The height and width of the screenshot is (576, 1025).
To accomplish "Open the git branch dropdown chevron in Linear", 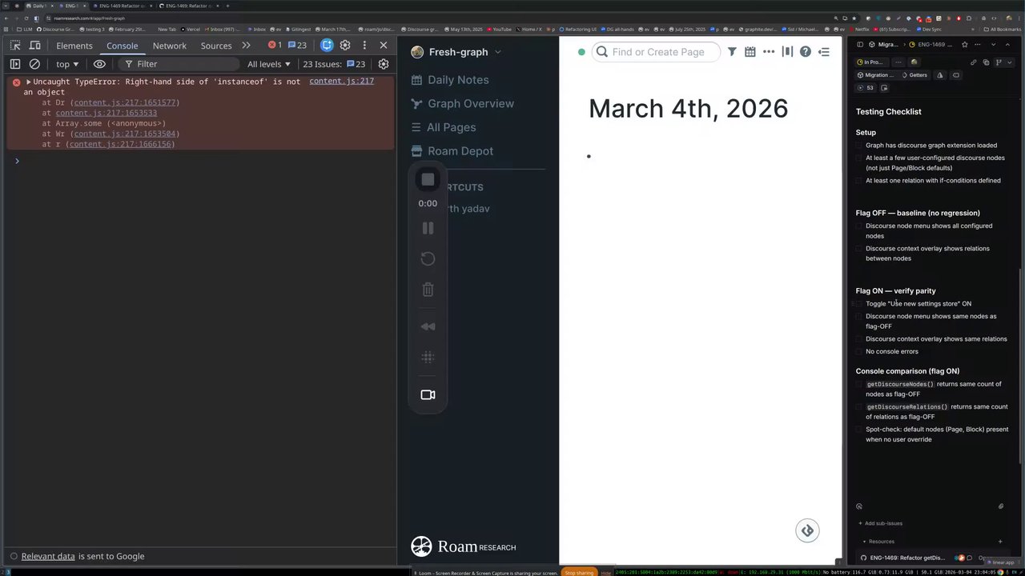I will coord(1009,62).
